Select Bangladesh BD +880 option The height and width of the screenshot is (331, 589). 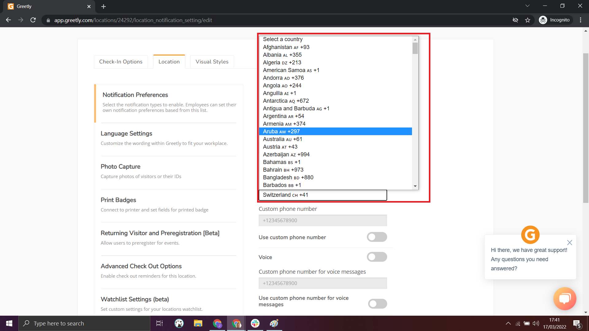pos(336,177)
